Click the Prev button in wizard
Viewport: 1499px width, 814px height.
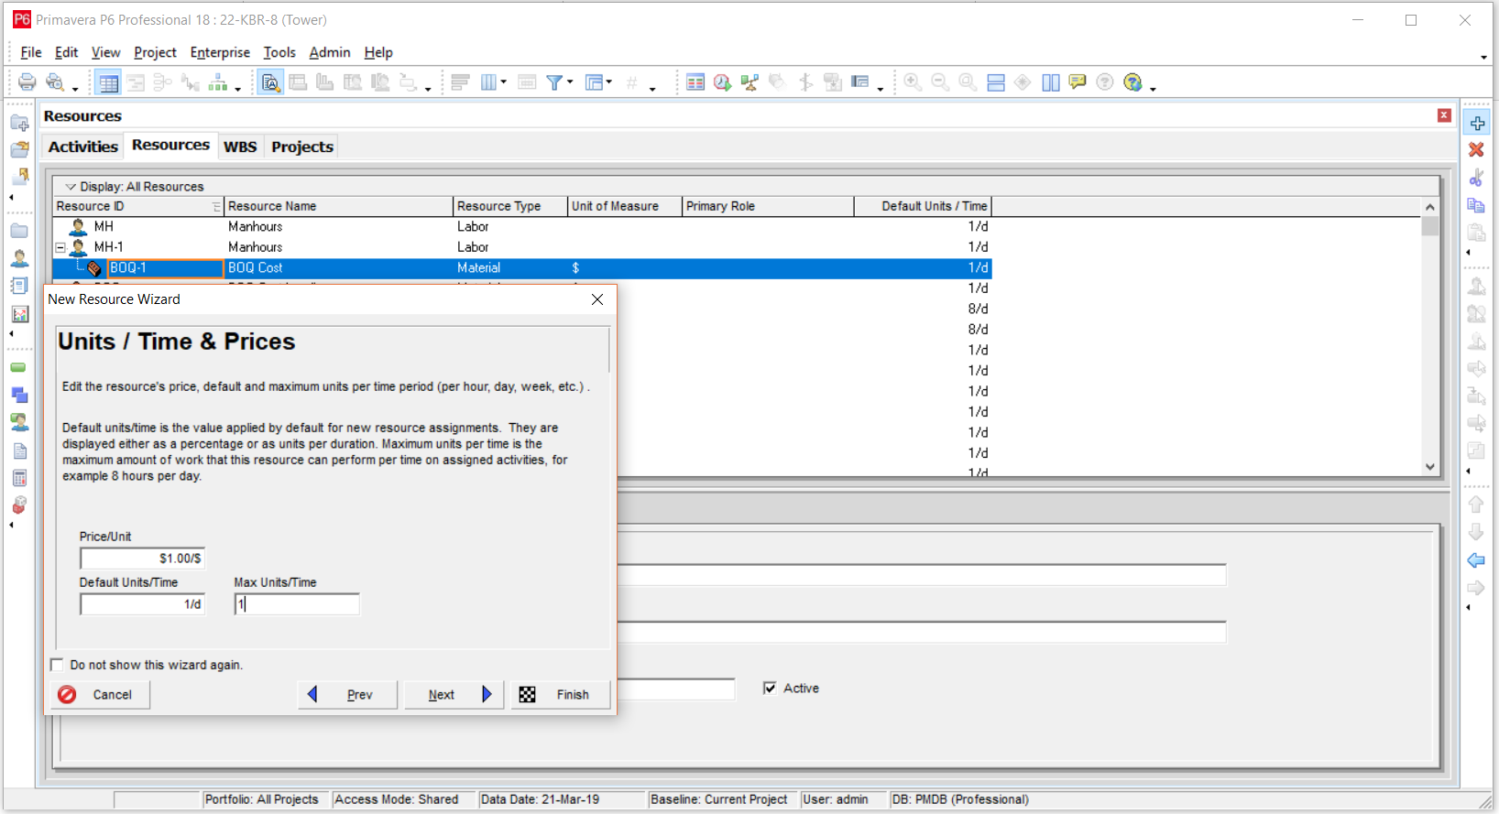(347, 695)
